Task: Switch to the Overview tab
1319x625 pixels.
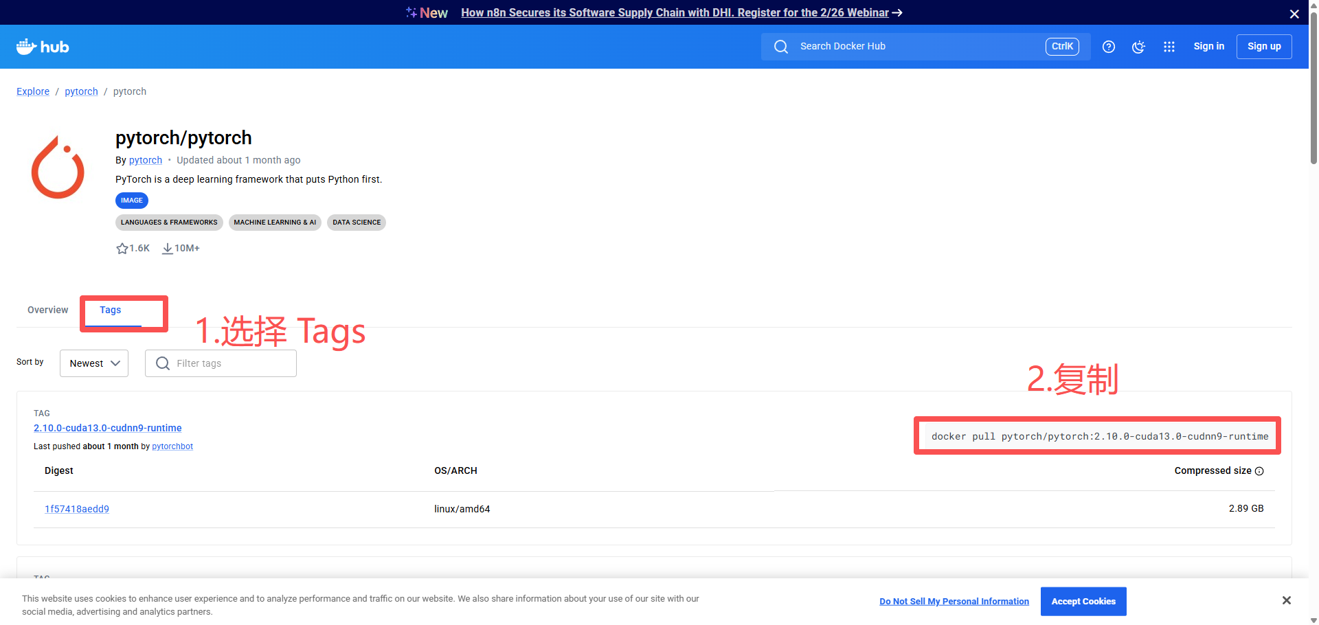Action: pos(48,310)
